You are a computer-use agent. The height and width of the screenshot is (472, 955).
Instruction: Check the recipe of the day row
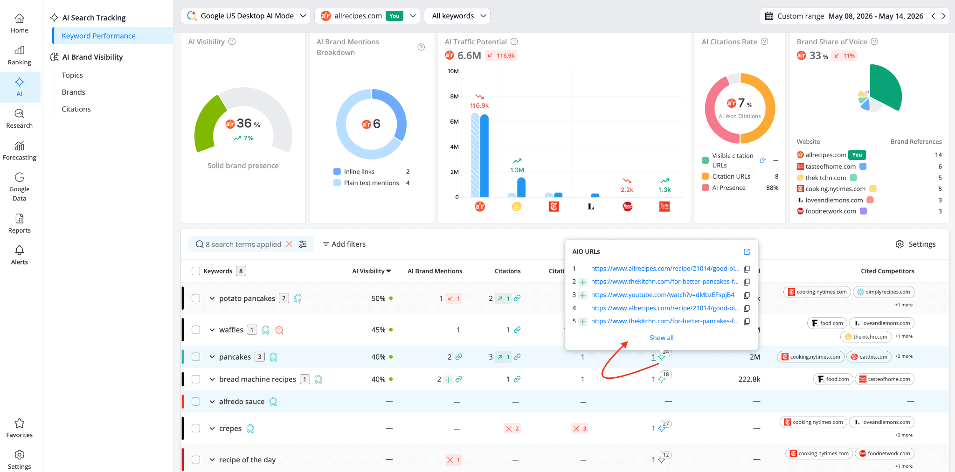[196, 460]
